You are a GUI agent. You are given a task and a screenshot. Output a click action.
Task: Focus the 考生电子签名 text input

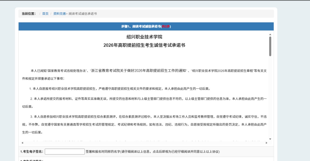65,152
